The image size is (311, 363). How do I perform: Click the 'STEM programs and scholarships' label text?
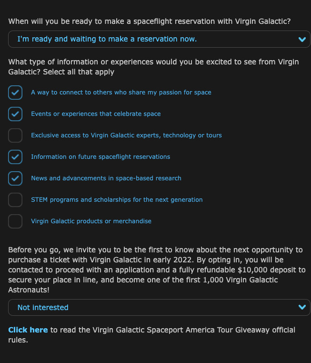pyautogui.click(x=117, y=200)
